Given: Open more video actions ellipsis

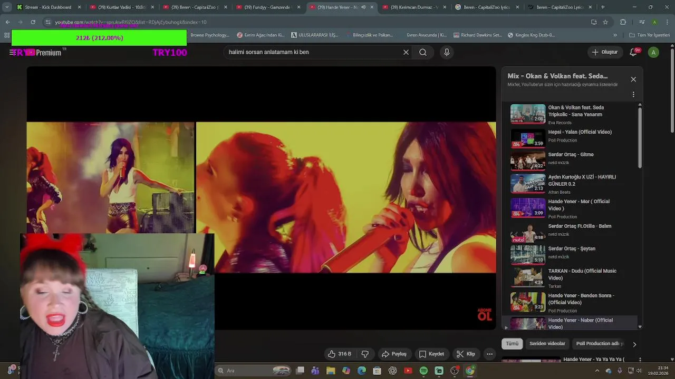Looking at the screenshot, I should coord(489,354).
